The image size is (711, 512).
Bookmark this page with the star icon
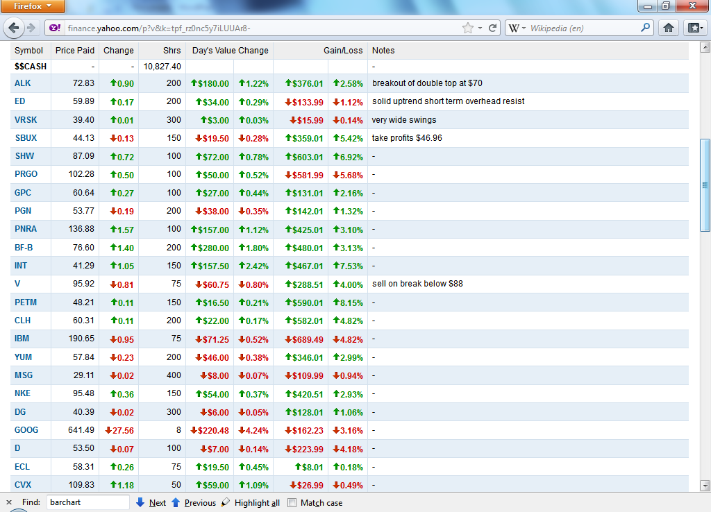pos(467,28)
